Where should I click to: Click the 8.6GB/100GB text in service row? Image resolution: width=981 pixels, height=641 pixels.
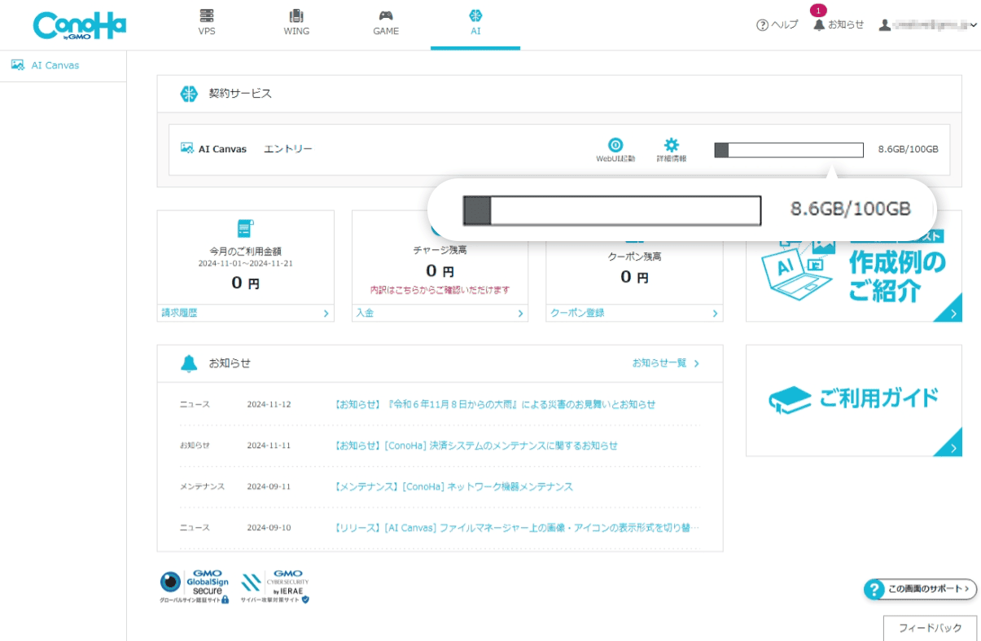pos(908,150)
